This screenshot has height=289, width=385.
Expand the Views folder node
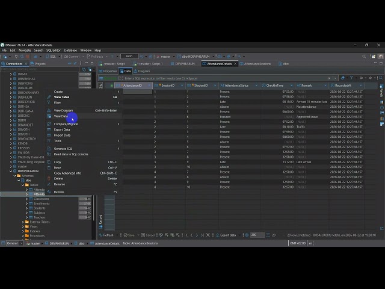click(23, 226)
